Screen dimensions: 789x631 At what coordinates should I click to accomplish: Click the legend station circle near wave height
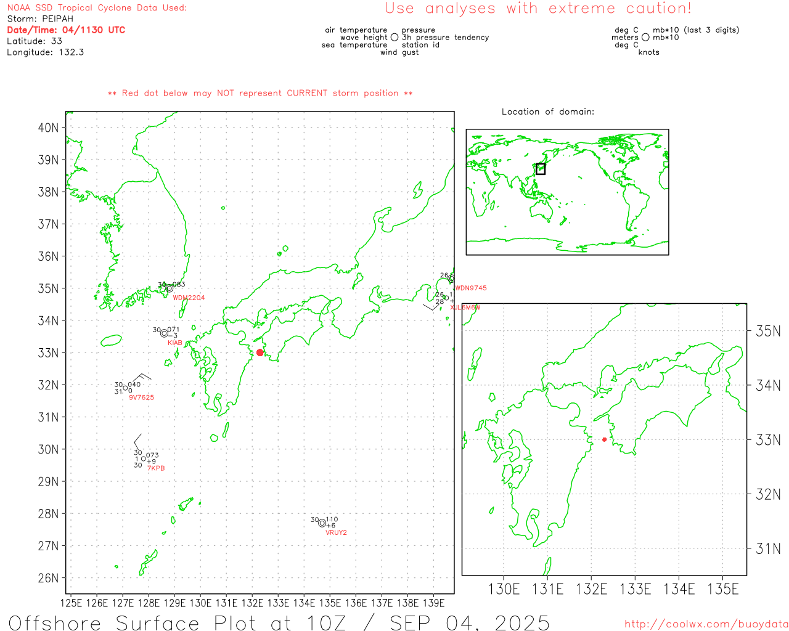[394, 38]
